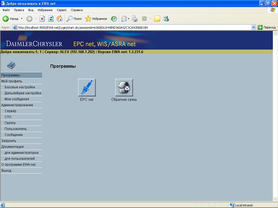278x208 pixels.
Task: Refresh the page using toolbar icon
Action: [x=51, y=19]
